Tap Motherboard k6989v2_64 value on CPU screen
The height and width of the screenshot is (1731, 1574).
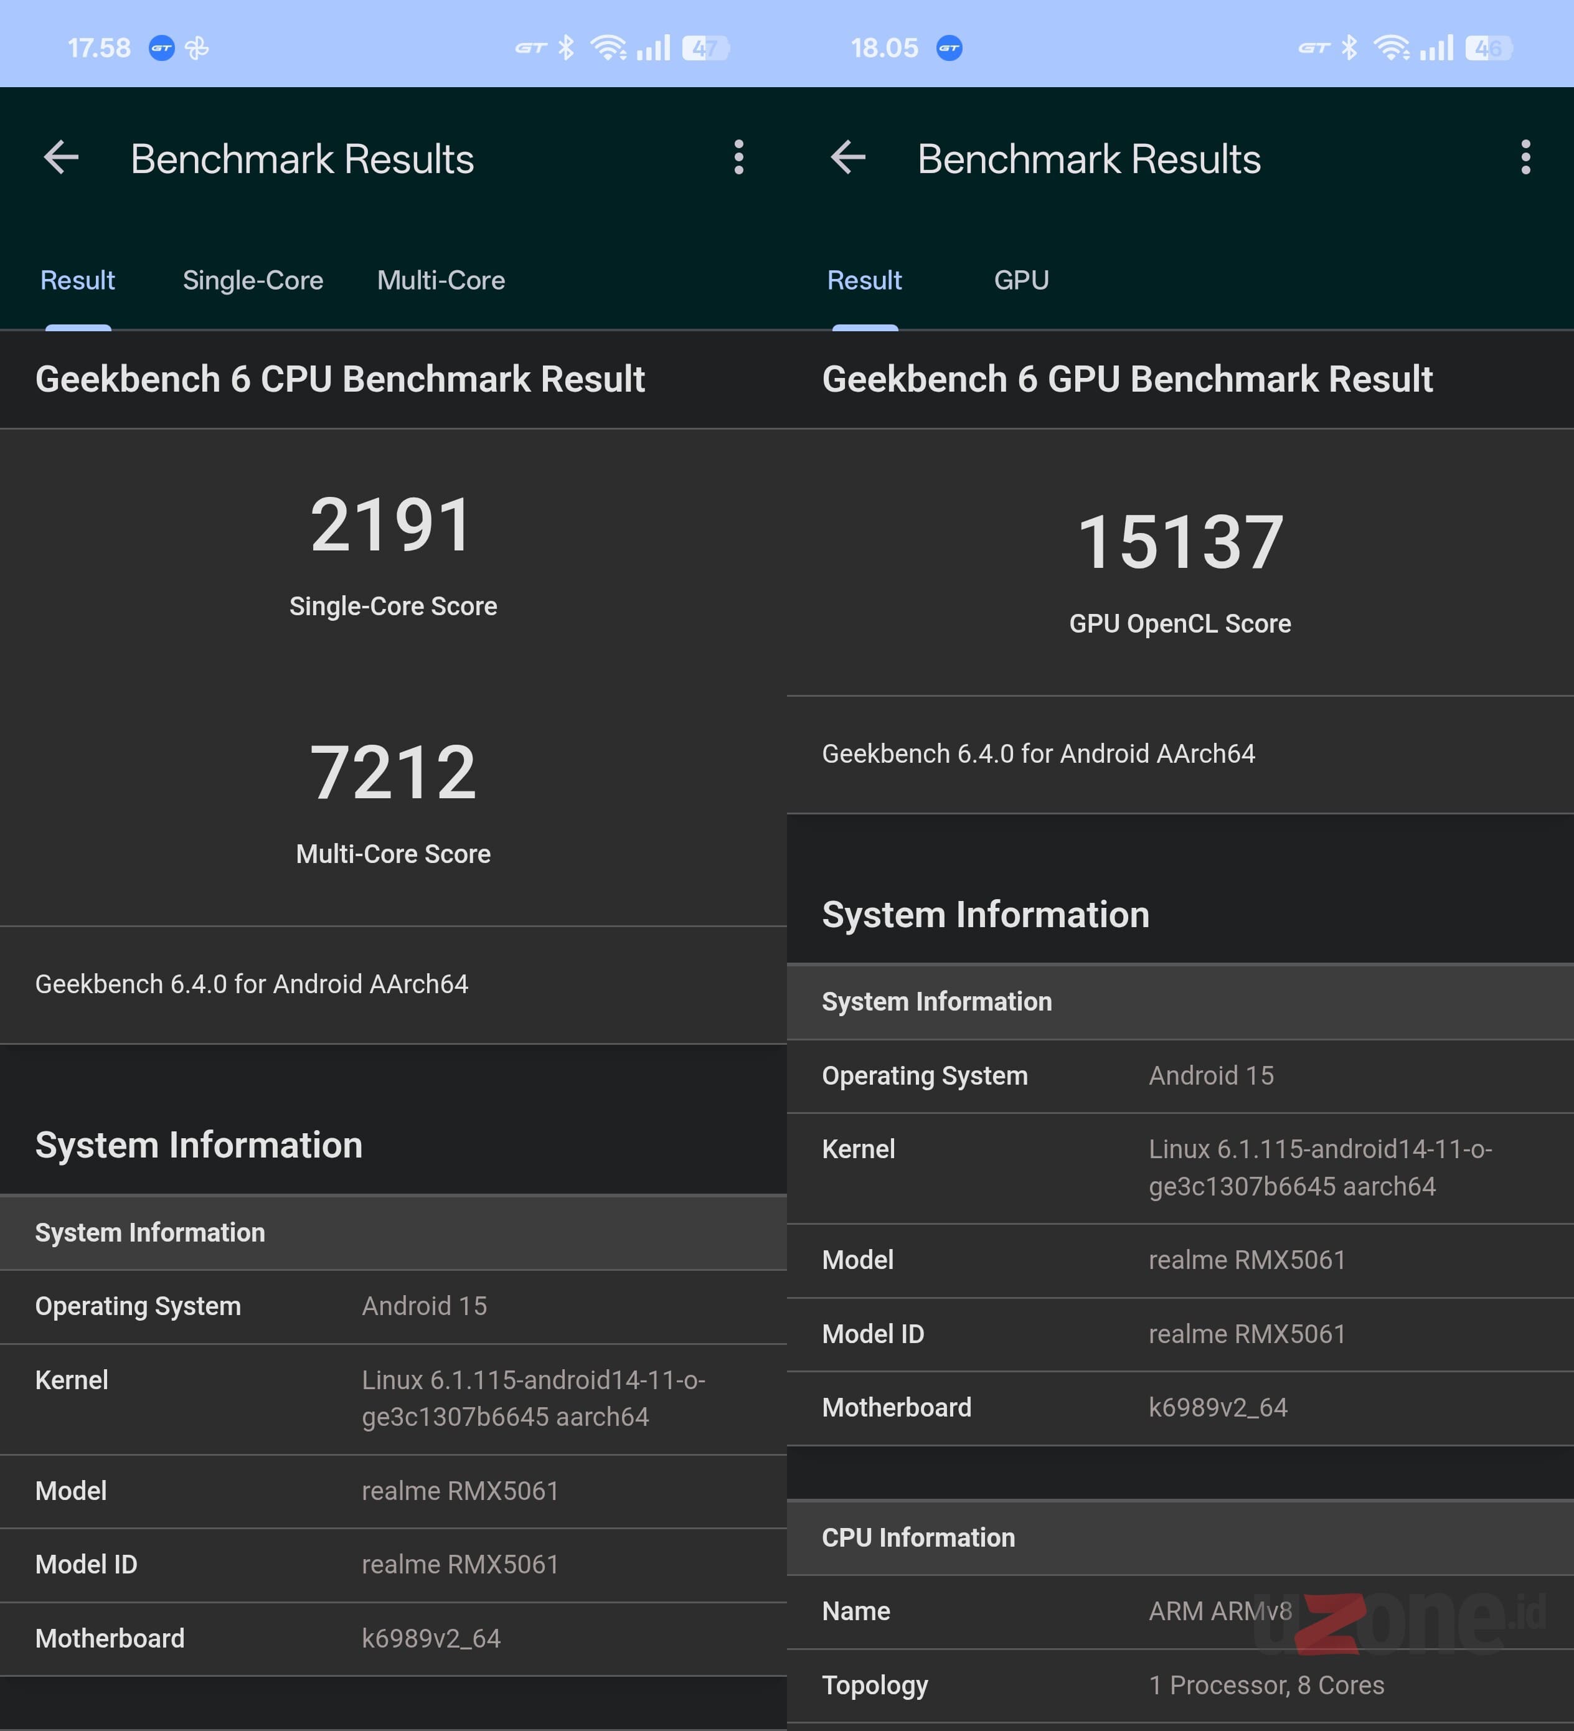click(x=431, y=1638)
